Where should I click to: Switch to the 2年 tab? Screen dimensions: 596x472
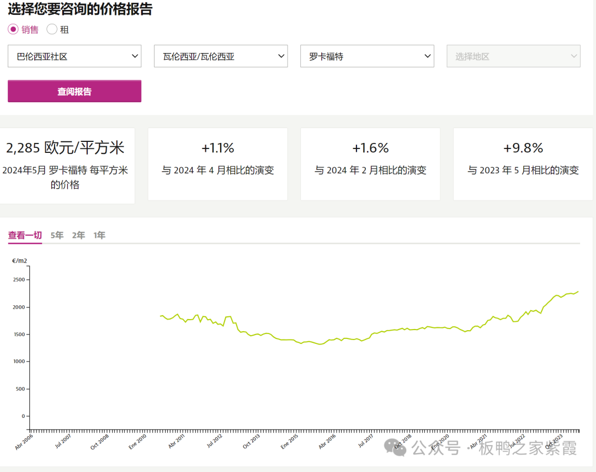78,235
